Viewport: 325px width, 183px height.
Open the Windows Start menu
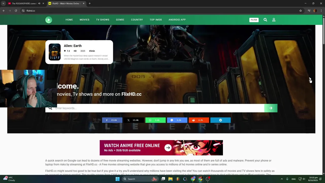(118, 179)
